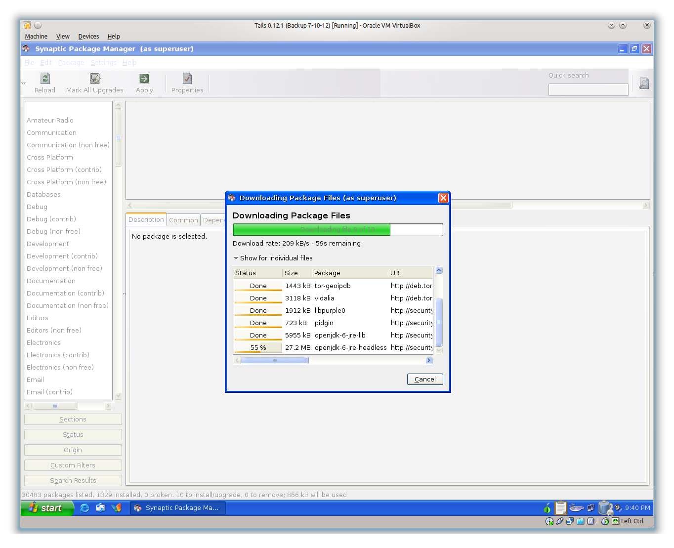Image resolution: width=674 pixels, height=548 pixels.
Task: Click the butterfly quick-launch icon
Action: pos(117,508)
